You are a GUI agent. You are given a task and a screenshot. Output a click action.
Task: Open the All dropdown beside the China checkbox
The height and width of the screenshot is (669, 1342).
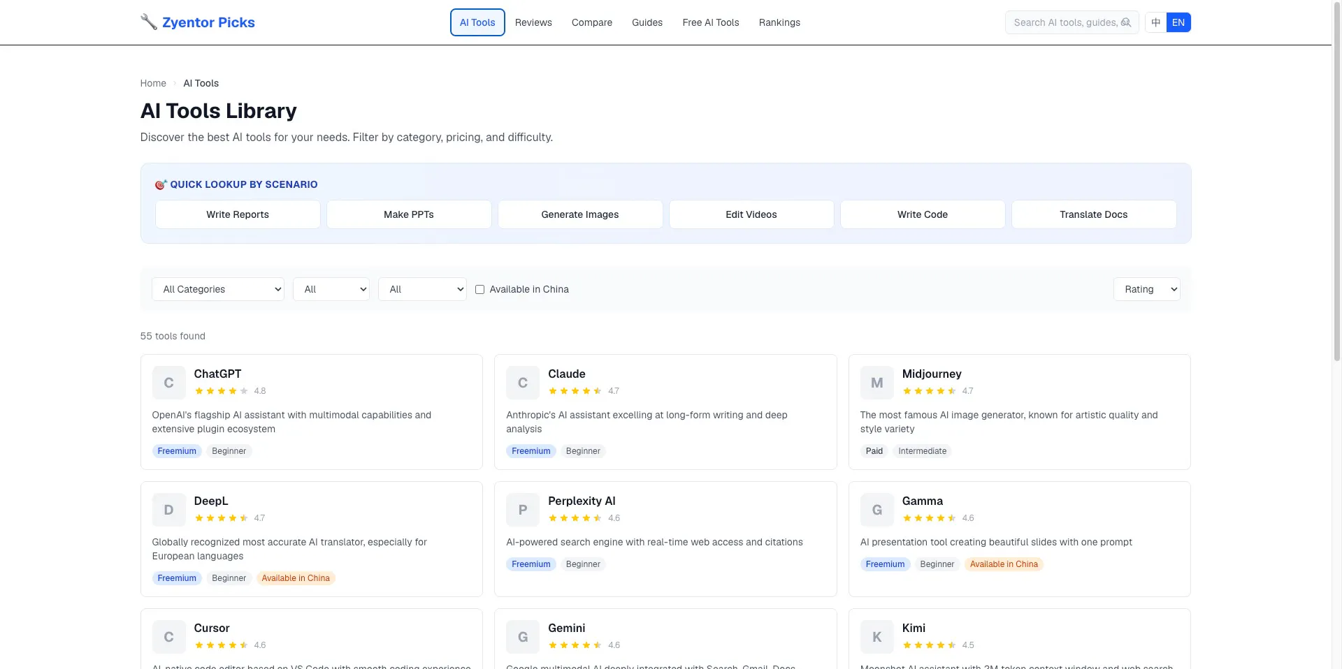(422, 289)
